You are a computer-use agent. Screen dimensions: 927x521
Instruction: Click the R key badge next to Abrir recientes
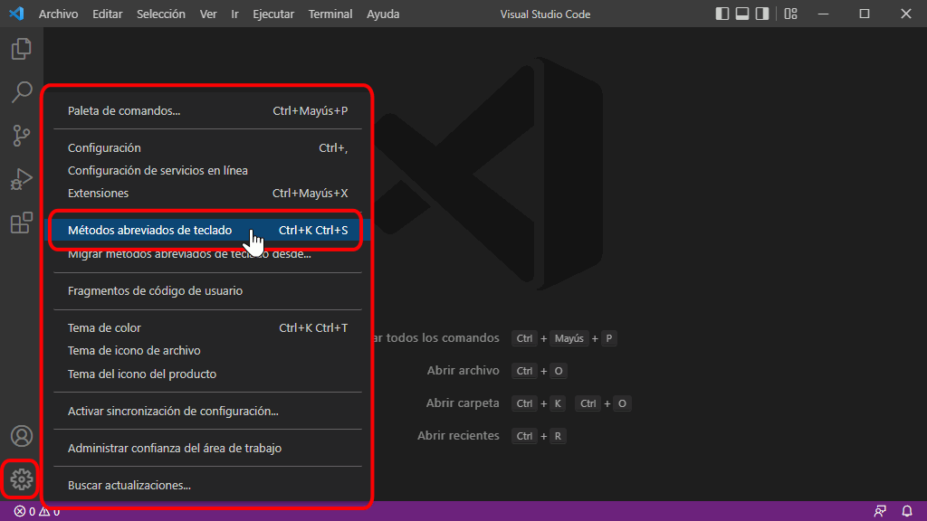tap(558, 436)
